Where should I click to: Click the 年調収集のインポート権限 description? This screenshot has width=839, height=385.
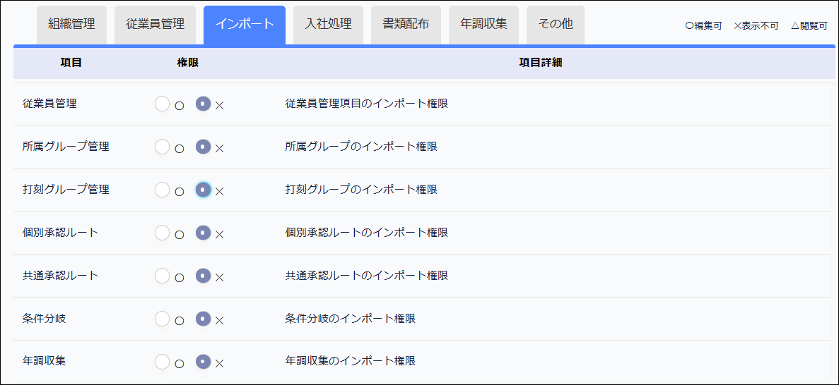(x=351, y=362)
